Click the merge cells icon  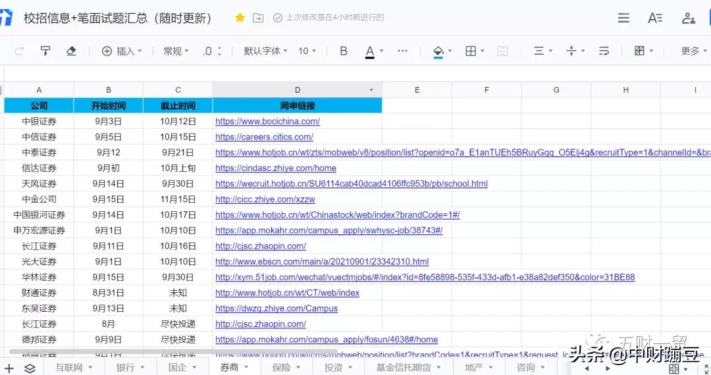coord(502,51)
